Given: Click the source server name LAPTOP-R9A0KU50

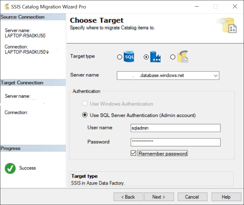Looking at the screenshot, I should tap(25, 36).
